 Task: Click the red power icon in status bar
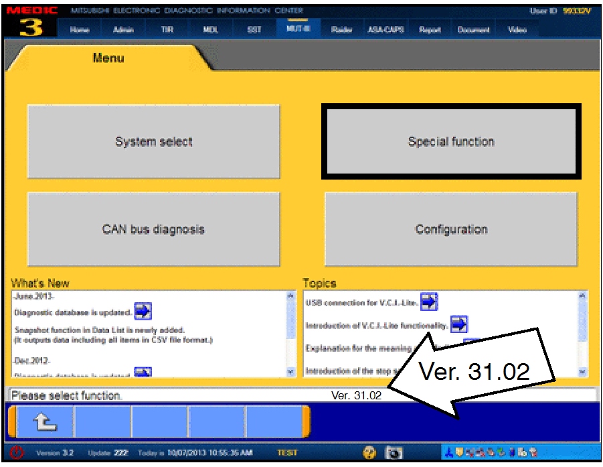pos(17,453)
